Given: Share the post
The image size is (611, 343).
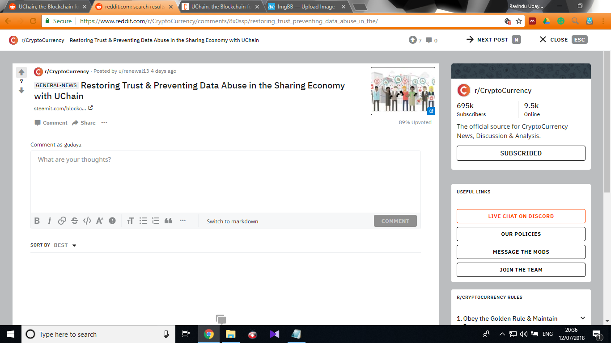Looking at the screenshot, I should [84, 123].
